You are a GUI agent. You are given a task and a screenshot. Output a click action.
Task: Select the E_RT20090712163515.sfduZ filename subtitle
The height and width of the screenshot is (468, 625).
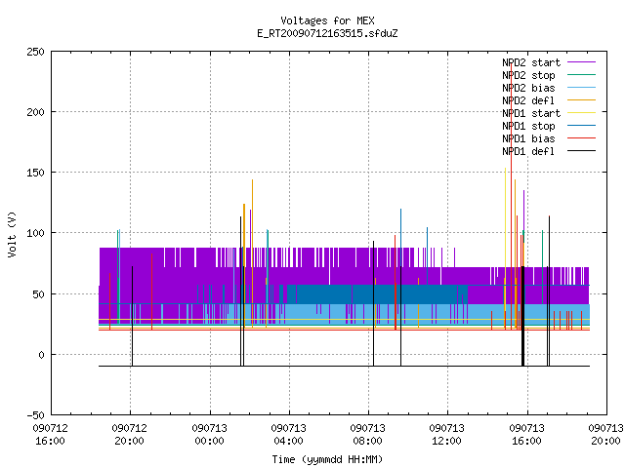coord(327,33)
